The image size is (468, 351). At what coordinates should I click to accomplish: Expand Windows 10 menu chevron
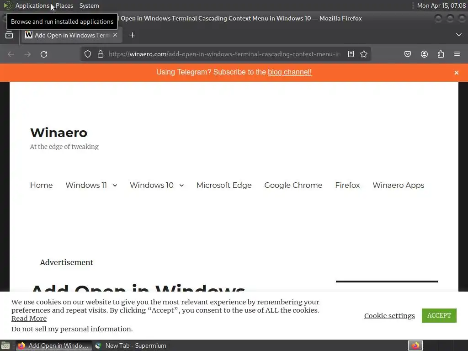(181, 186)
